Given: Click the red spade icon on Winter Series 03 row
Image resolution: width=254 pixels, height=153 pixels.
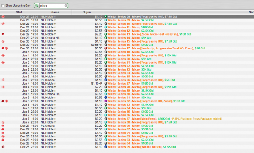Looking at the screenshot, I should point(3,140).
